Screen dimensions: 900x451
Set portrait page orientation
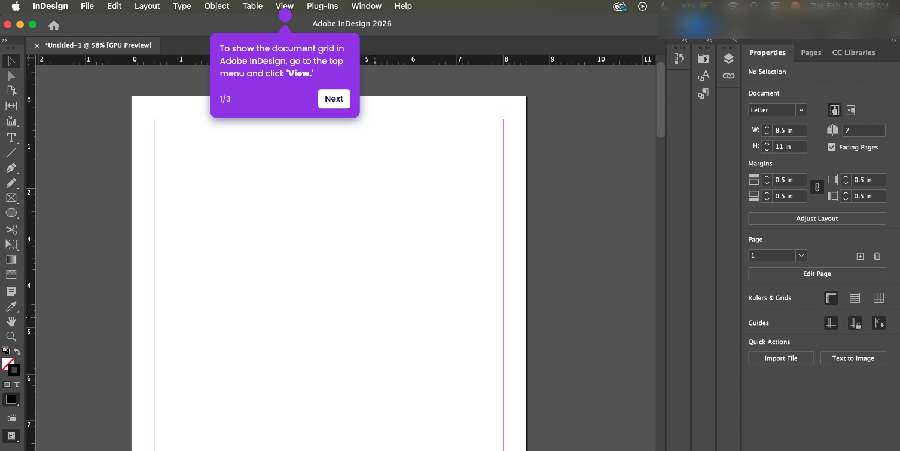click(x=834, y=110)
